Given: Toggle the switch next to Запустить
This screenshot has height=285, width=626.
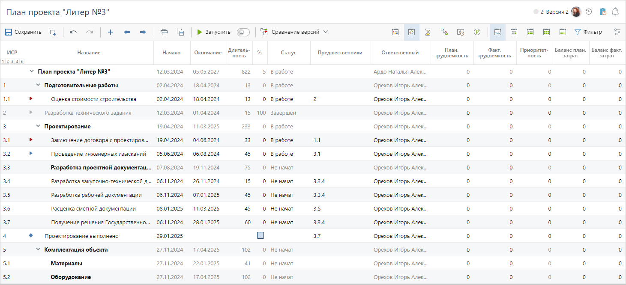Looking at the screenshot, I should pos(243,32).
